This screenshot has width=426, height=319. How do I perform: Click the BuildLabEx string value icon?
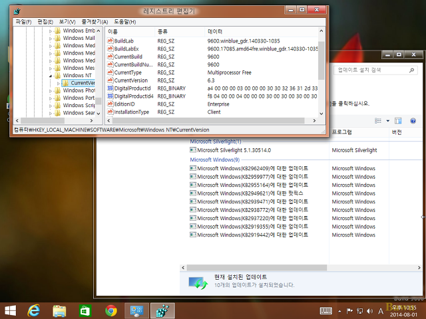pos(110,49)
